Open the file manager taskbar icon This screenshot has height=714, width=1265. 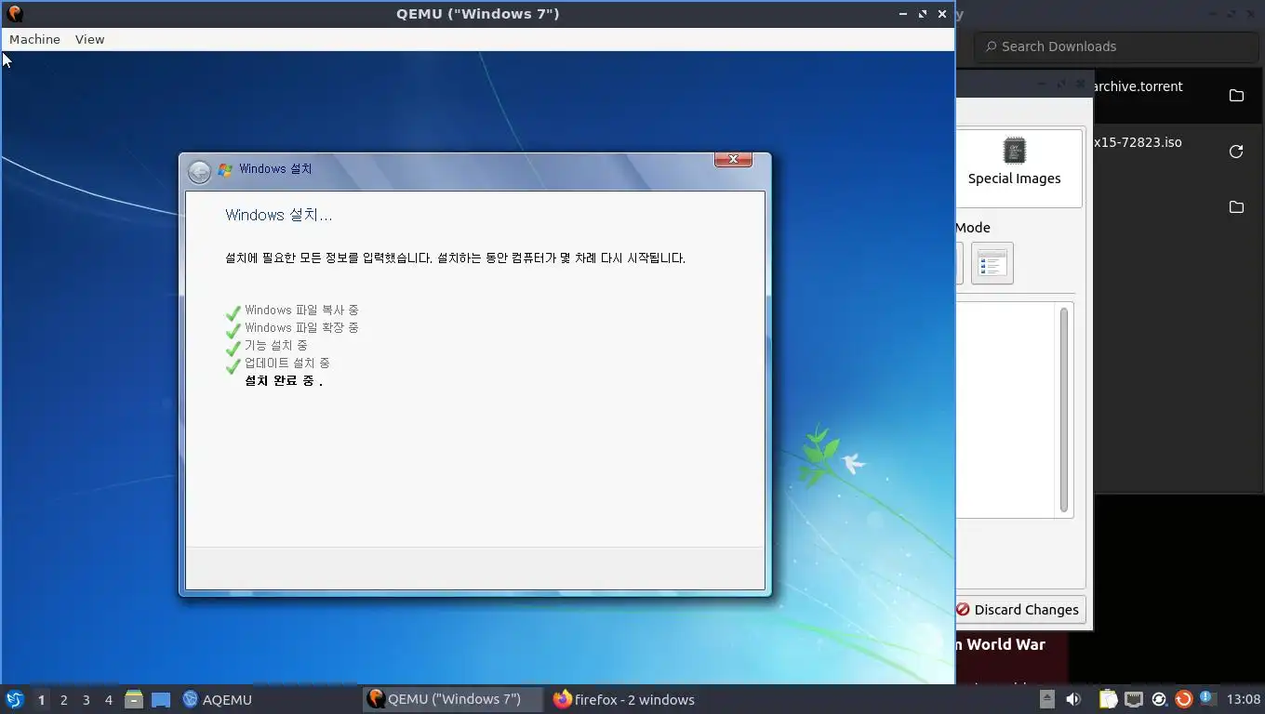tap(134, 699)
